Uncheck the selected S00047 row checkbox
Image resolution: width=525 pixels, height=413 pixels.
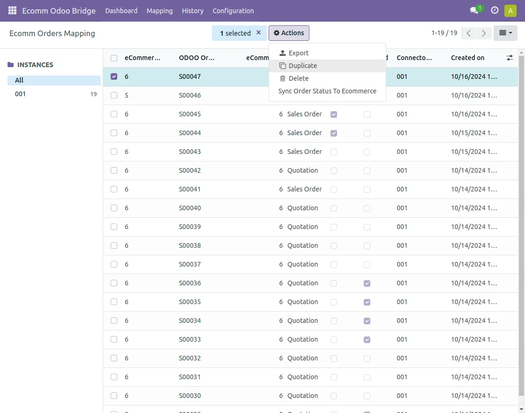(x=114, y=76)
